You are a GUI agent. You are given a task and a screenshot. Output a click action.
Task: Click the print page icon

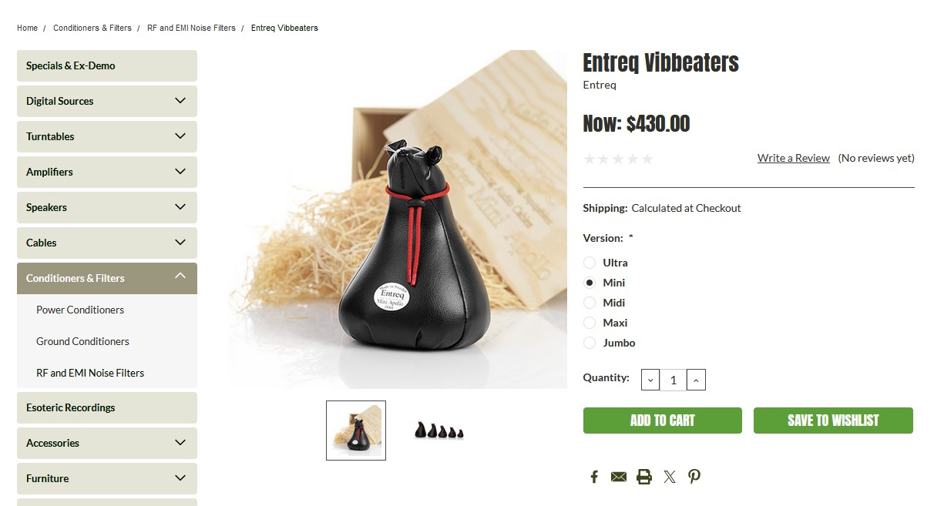point(644,477)
